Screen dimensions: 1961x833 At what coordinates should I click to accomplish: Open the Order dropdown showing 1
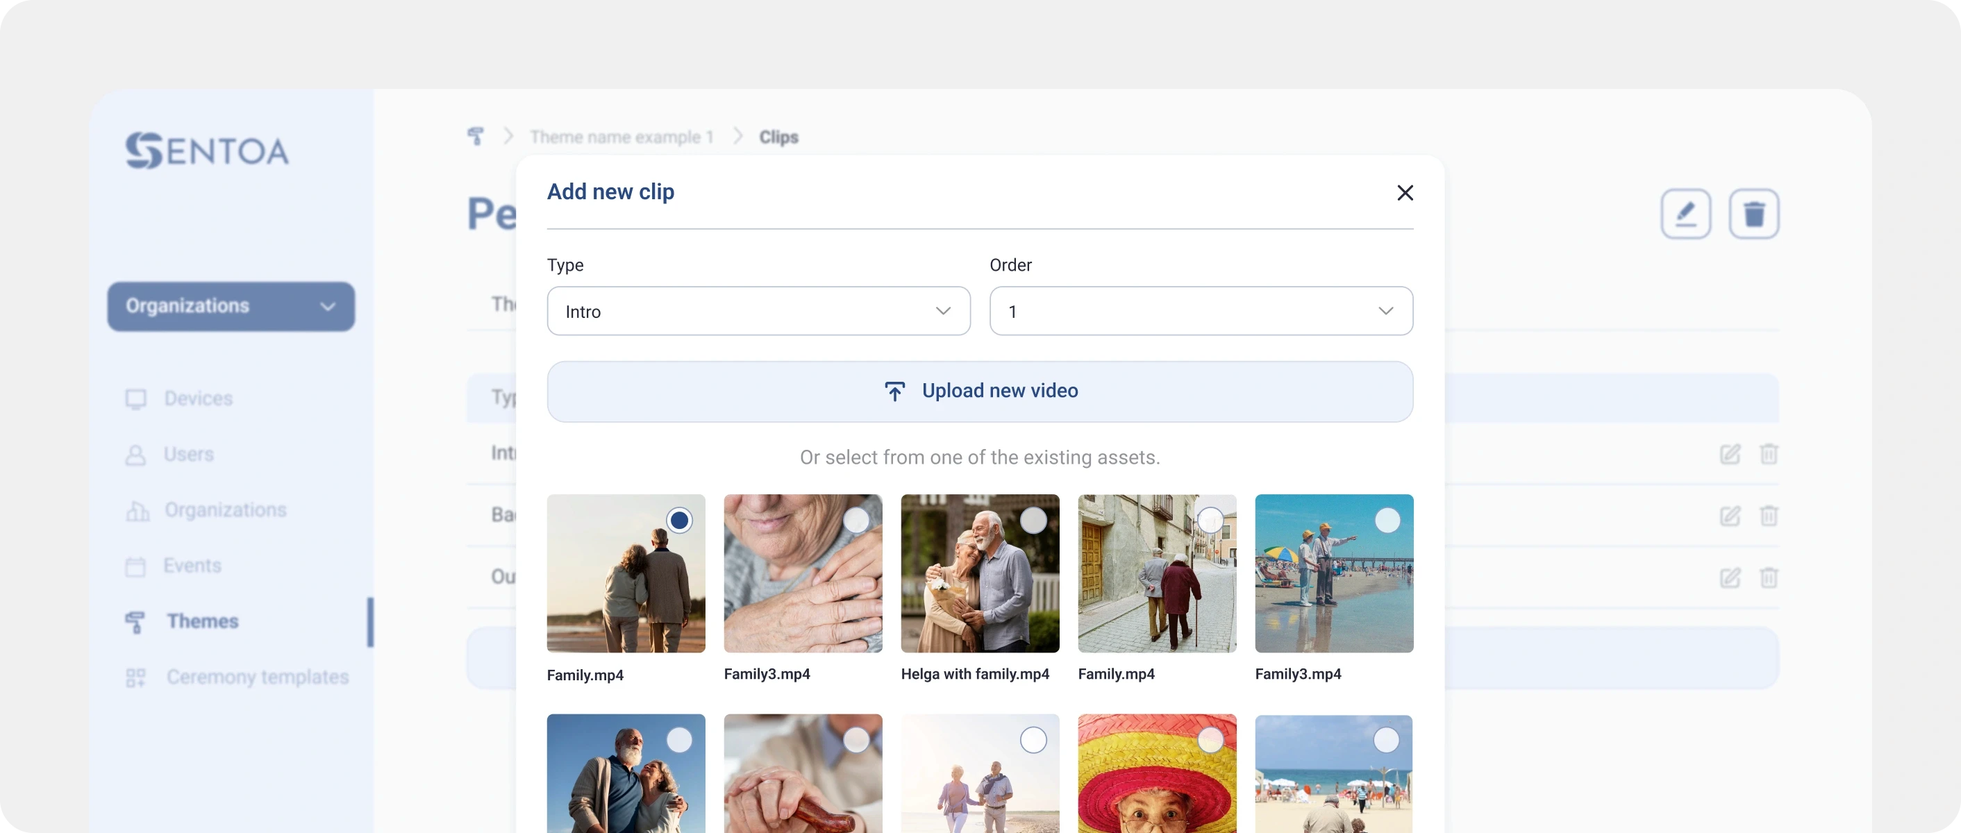coord(1201,311)
